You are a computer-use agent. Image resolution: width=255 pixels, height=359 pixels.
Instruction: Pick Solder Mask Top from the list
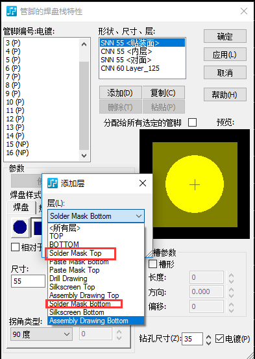coord(96,253)
